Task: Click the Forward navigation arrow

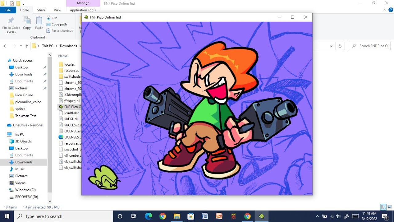Action: point(14,46)
